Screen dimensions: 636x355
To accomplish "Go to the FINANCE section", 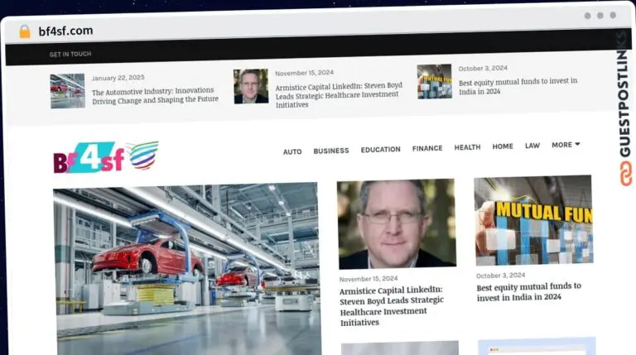I will pyautogui.click(x=427, y=149).
